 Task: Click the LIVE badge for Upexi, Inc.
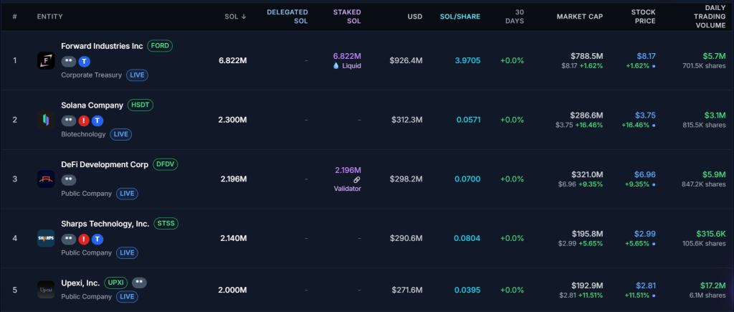(128, 296)
